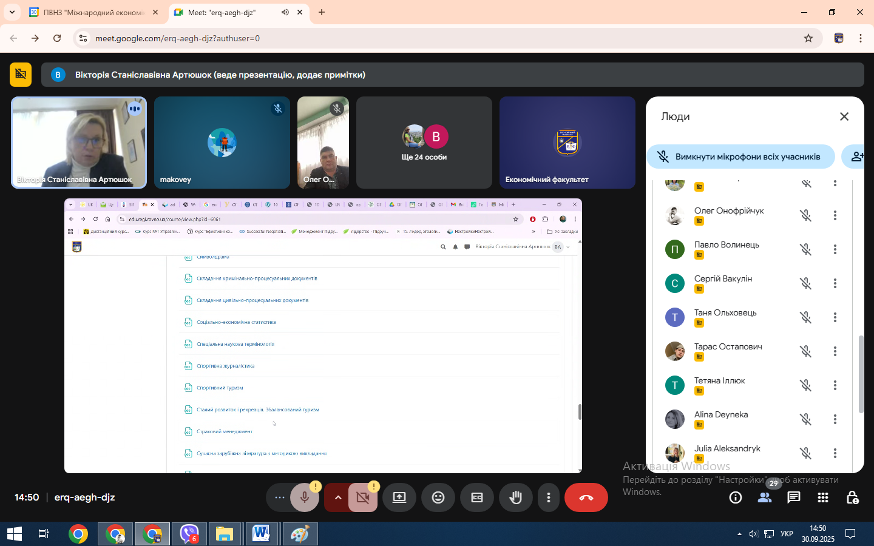Toggle closed captions button
Image resolution: width=874 pixels, height=546 pixels.
click(477, 497)
